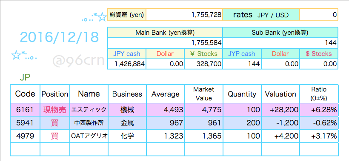Image resolution: width=349 pixels, height=161 pixels.
Task: Select the JPY cash value 1,426,884
Action: pyautogui.click(x=127, y=64)
